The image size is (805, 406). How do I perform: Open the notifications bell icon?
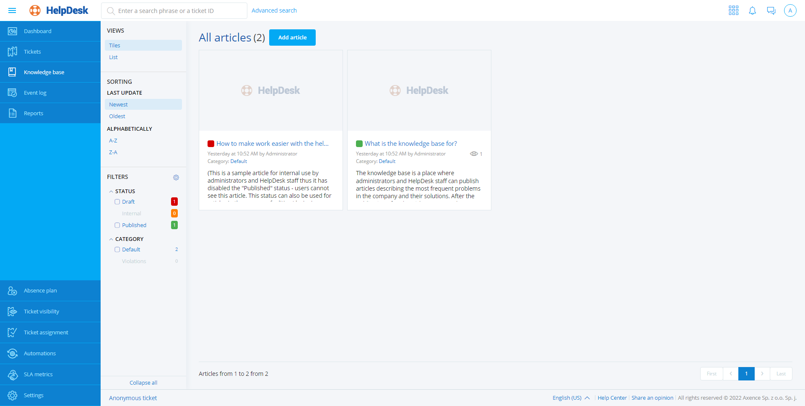[752, 10]
